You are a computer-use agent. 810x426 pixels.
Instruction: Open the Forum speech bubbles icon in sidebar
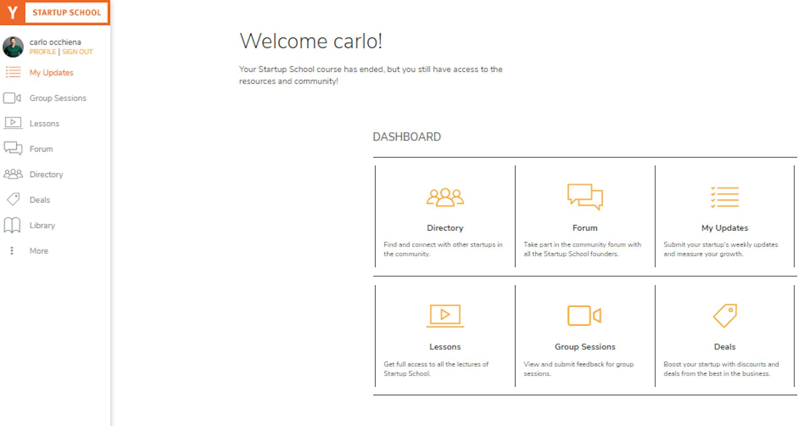pos(13,148)
